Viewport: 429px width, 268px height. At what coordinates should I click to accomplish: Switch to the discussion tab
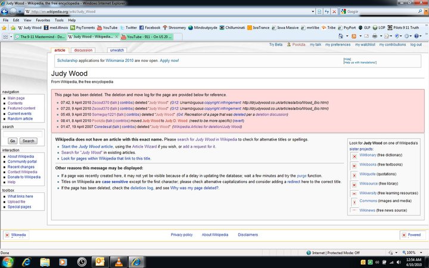83,50
